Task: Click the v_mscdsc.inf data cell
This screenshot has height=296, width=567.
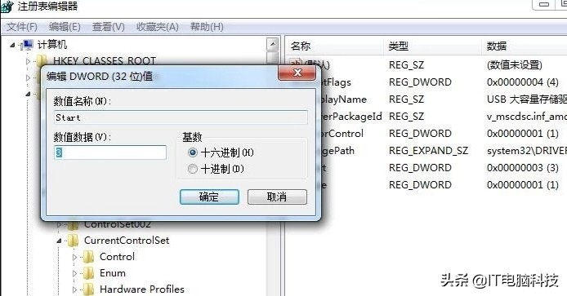Action: tap(526, 117)
